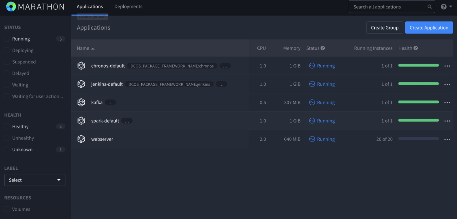The height and width of the screenshot is (219, 457).
Task: Toggle the Waiting for user action checkbox
Action: tap(6, 96)
